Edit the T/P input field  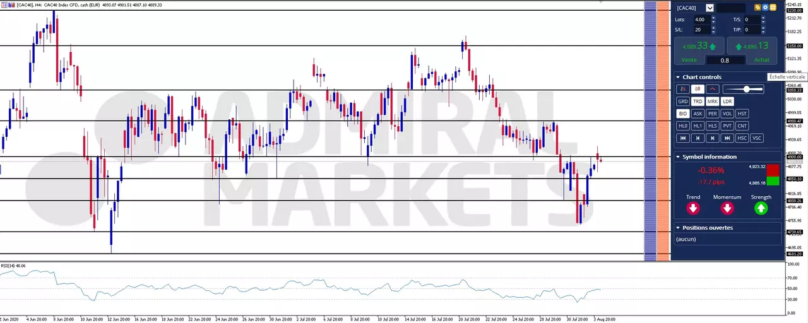[752, 30]
